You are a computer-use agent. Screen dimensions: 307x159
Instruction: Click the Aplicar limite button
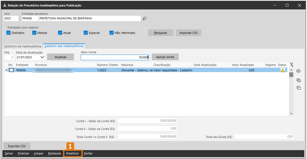tap(165, 57)
